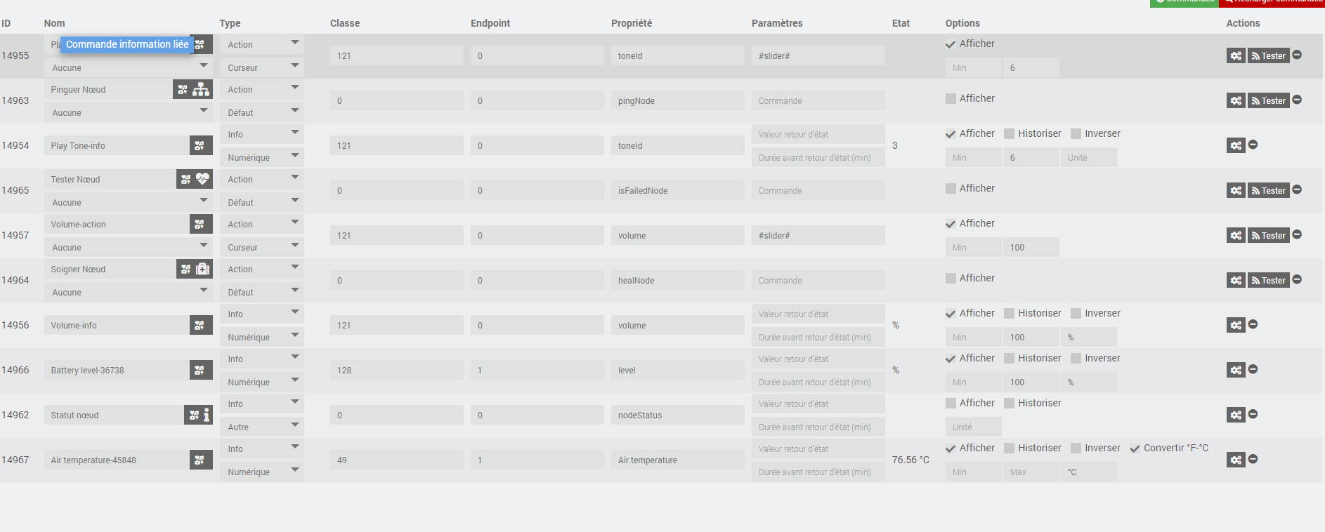Open icon chooser for Play Tone-info command

[x=200, y=145]
